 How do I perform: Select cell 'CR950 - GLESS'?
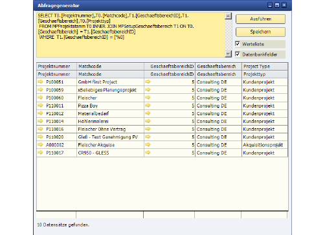click(x=110, y=153)
